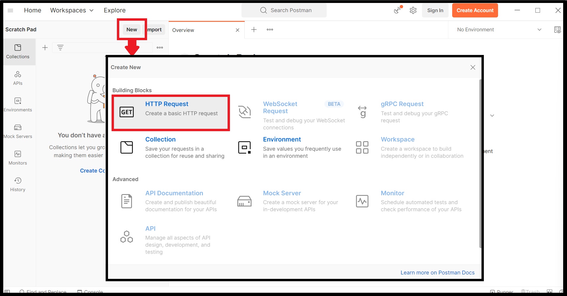The height and width of the screenshot is (296, 567).
Task: Open the Explore menu
Action: point(115,10)
